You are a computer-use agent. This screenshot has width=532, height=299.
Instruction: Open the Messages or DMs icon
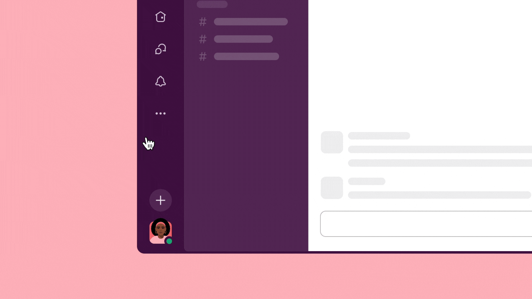pyautogui.click(x=161, y=49)
